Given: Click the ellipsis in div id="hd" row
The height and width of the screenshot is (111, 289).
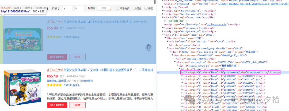Looking at the screenshot, I should [206, 18].
